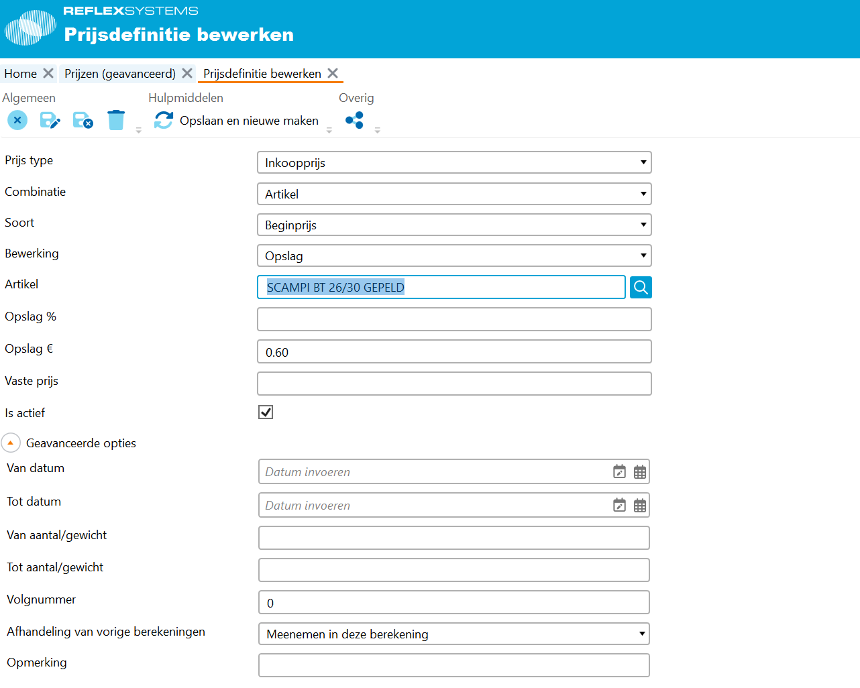Click the Opslag % input field
860x688 pixels.
454,320
